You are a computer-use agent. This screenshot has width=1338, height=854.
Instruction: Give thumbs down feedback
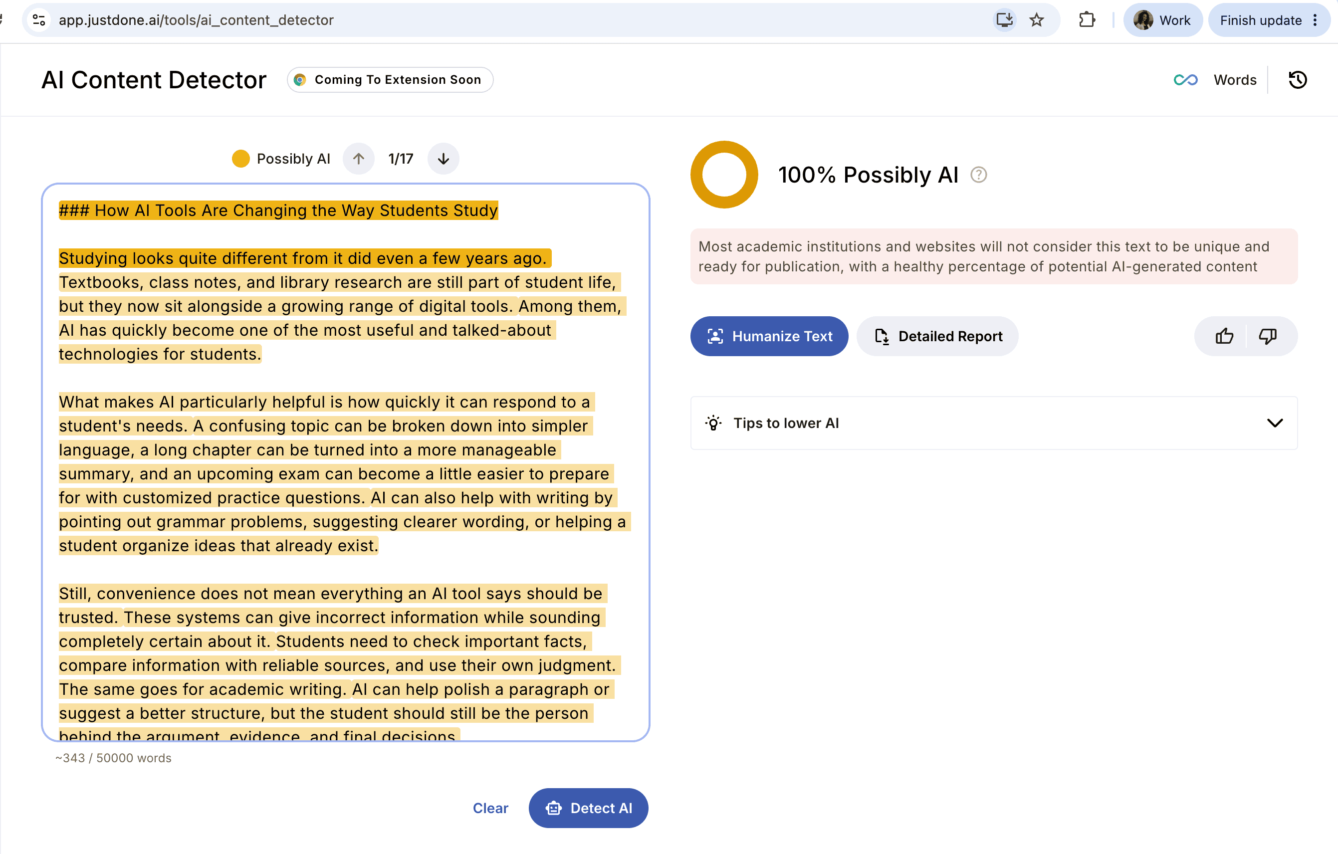pos(1268,336)
